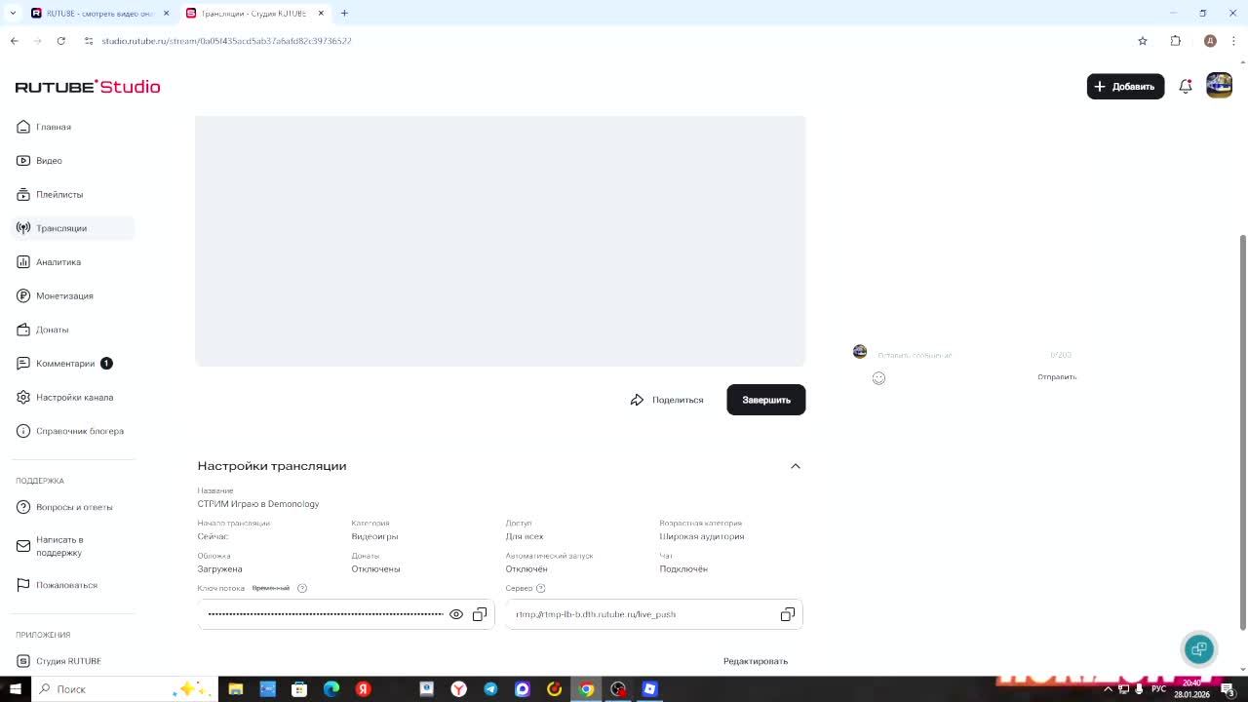The height and width of the screenshot is (702, 1248).
Task: Open Telegram from the taskbar
Action: [x=490, y=689]
